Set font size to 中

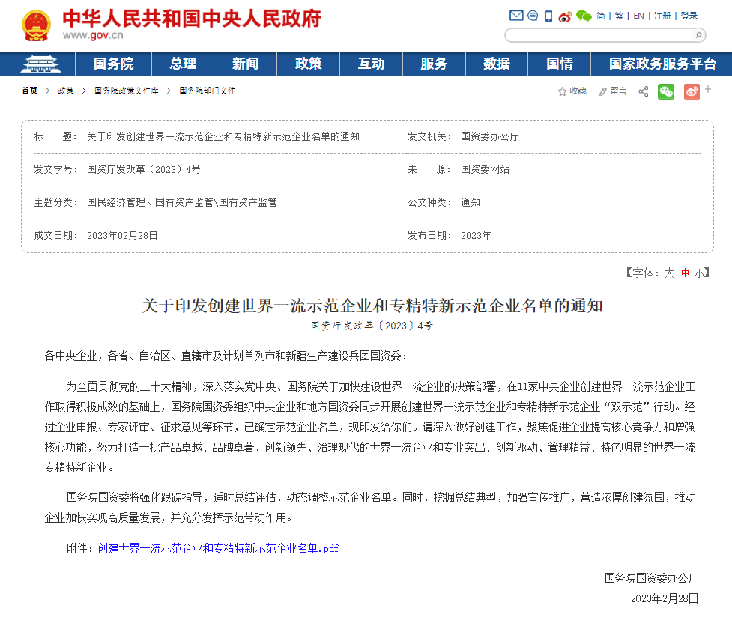click(686, 273)
